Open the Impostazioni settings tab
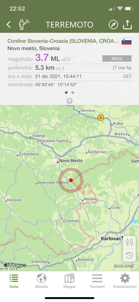Screen dimensions: 139x302 (125, 281)
